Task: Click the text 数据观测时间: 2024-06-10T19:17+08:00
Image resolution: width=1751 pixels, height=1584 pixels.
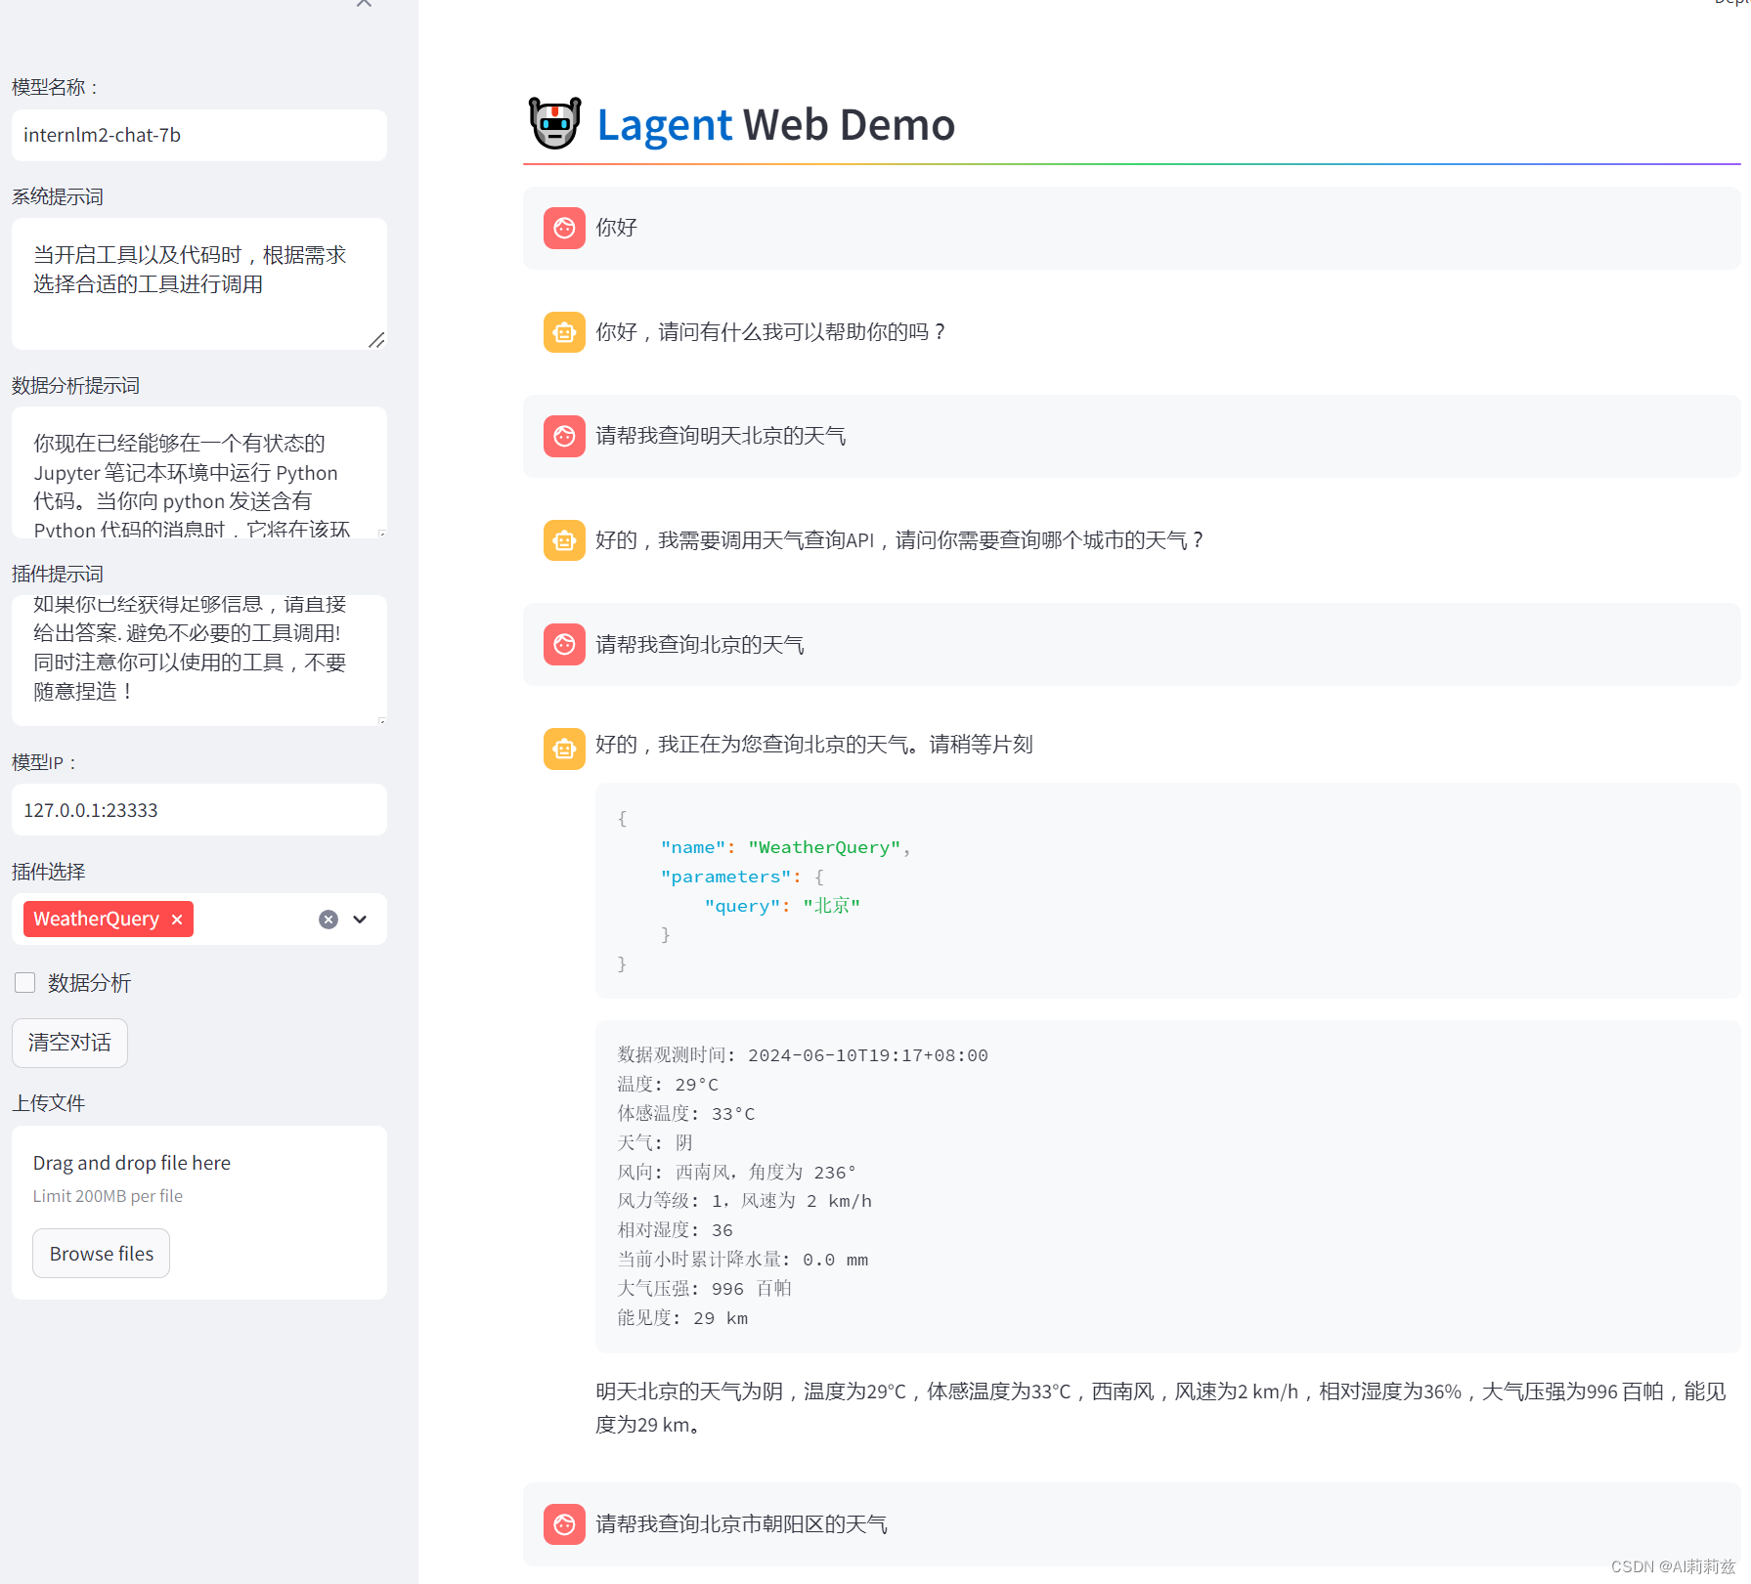Action: tap(803, 1055)
